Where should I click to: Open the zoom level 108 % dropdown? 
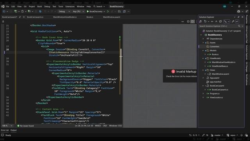coord(7,126)
